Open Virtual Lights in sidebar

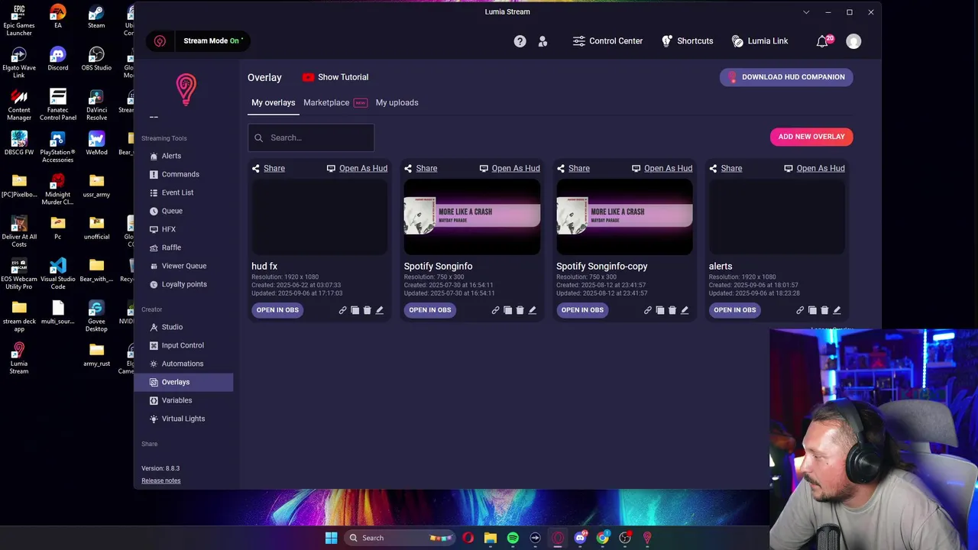tap(183, 419)
